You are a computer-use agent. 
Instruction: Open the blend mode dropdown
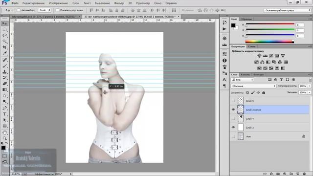point(253,86)
